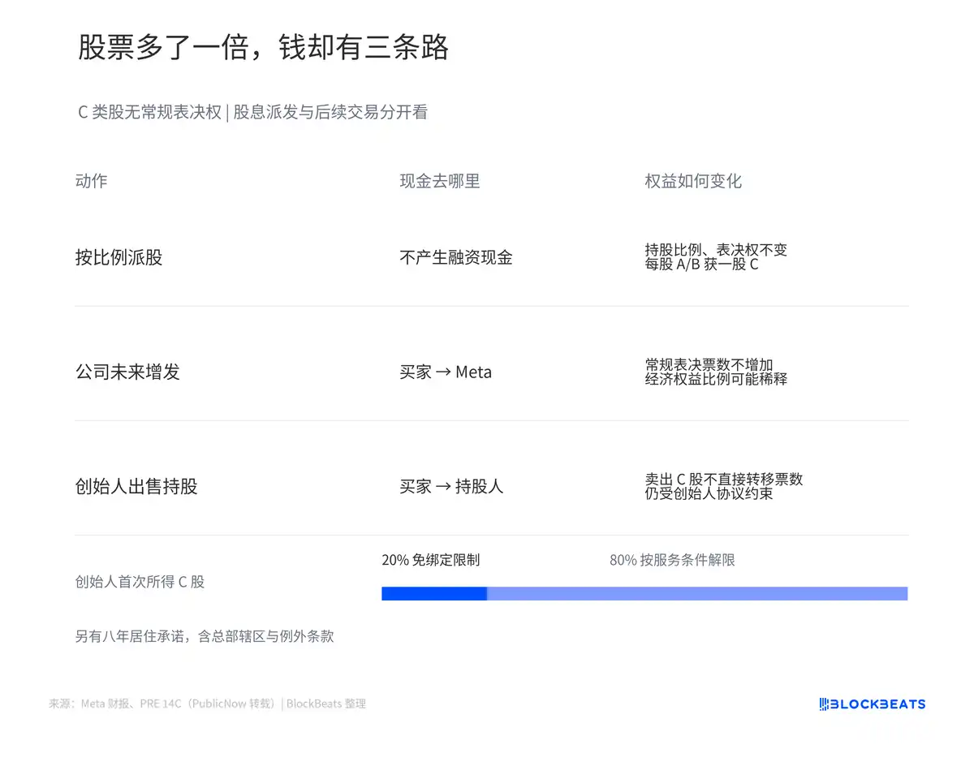Viewport: 974px width, 779px height.
Task: Click the BlockBeats logo
Action: click(x=873, y=704)
